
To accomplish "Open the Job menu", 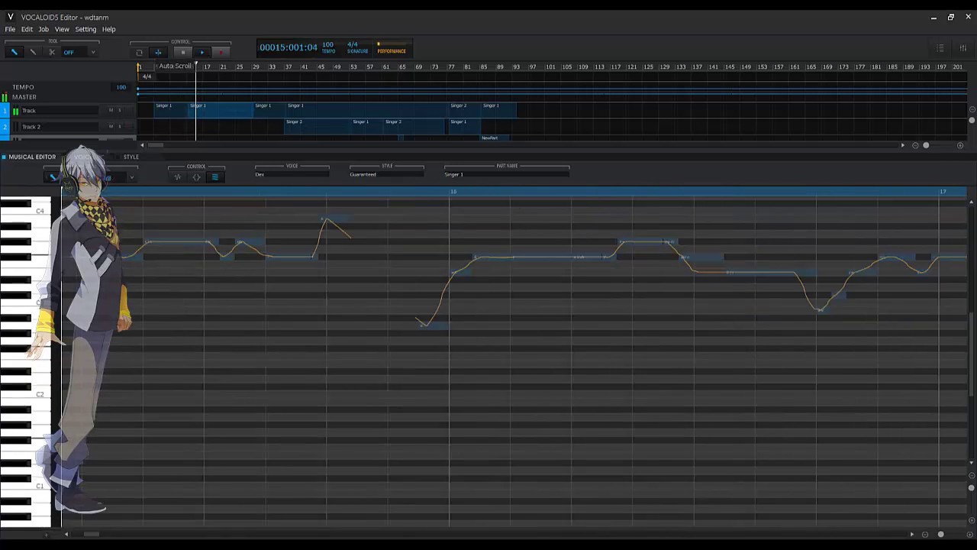I will 44,29.
